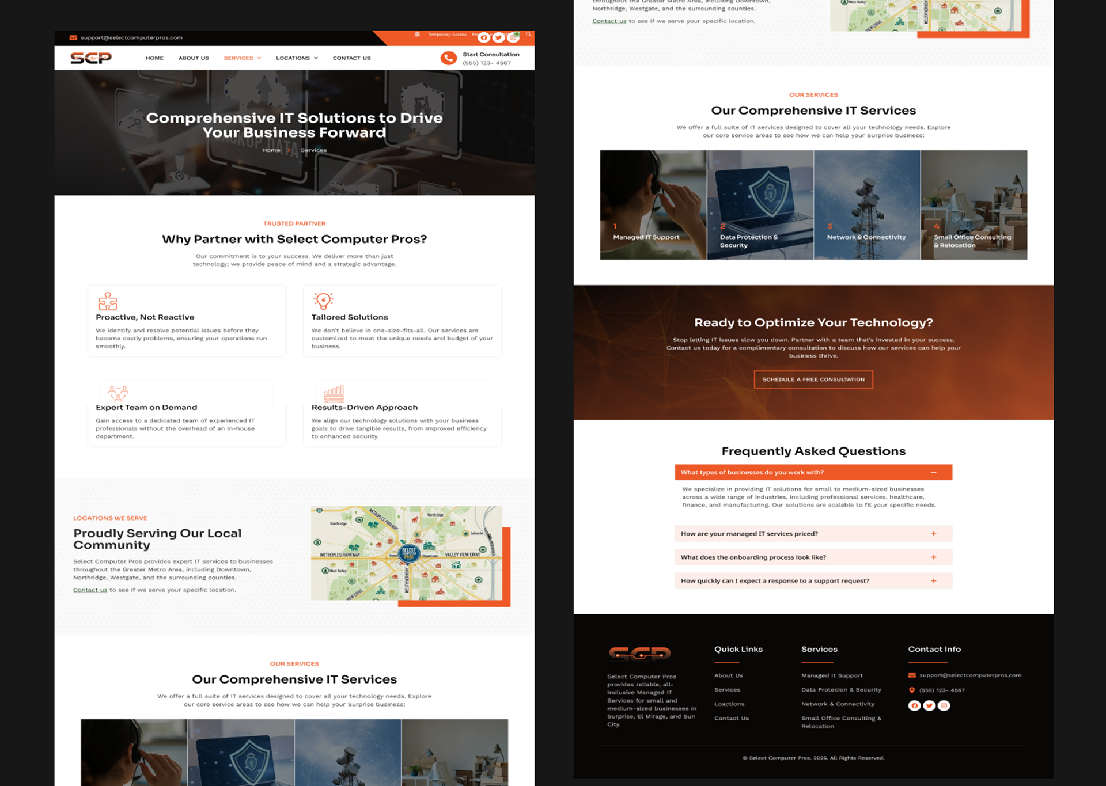This screenshot has height=786, width=1106.
Task: Open the Data Protection & Security service card
Action: click(760, 205)
